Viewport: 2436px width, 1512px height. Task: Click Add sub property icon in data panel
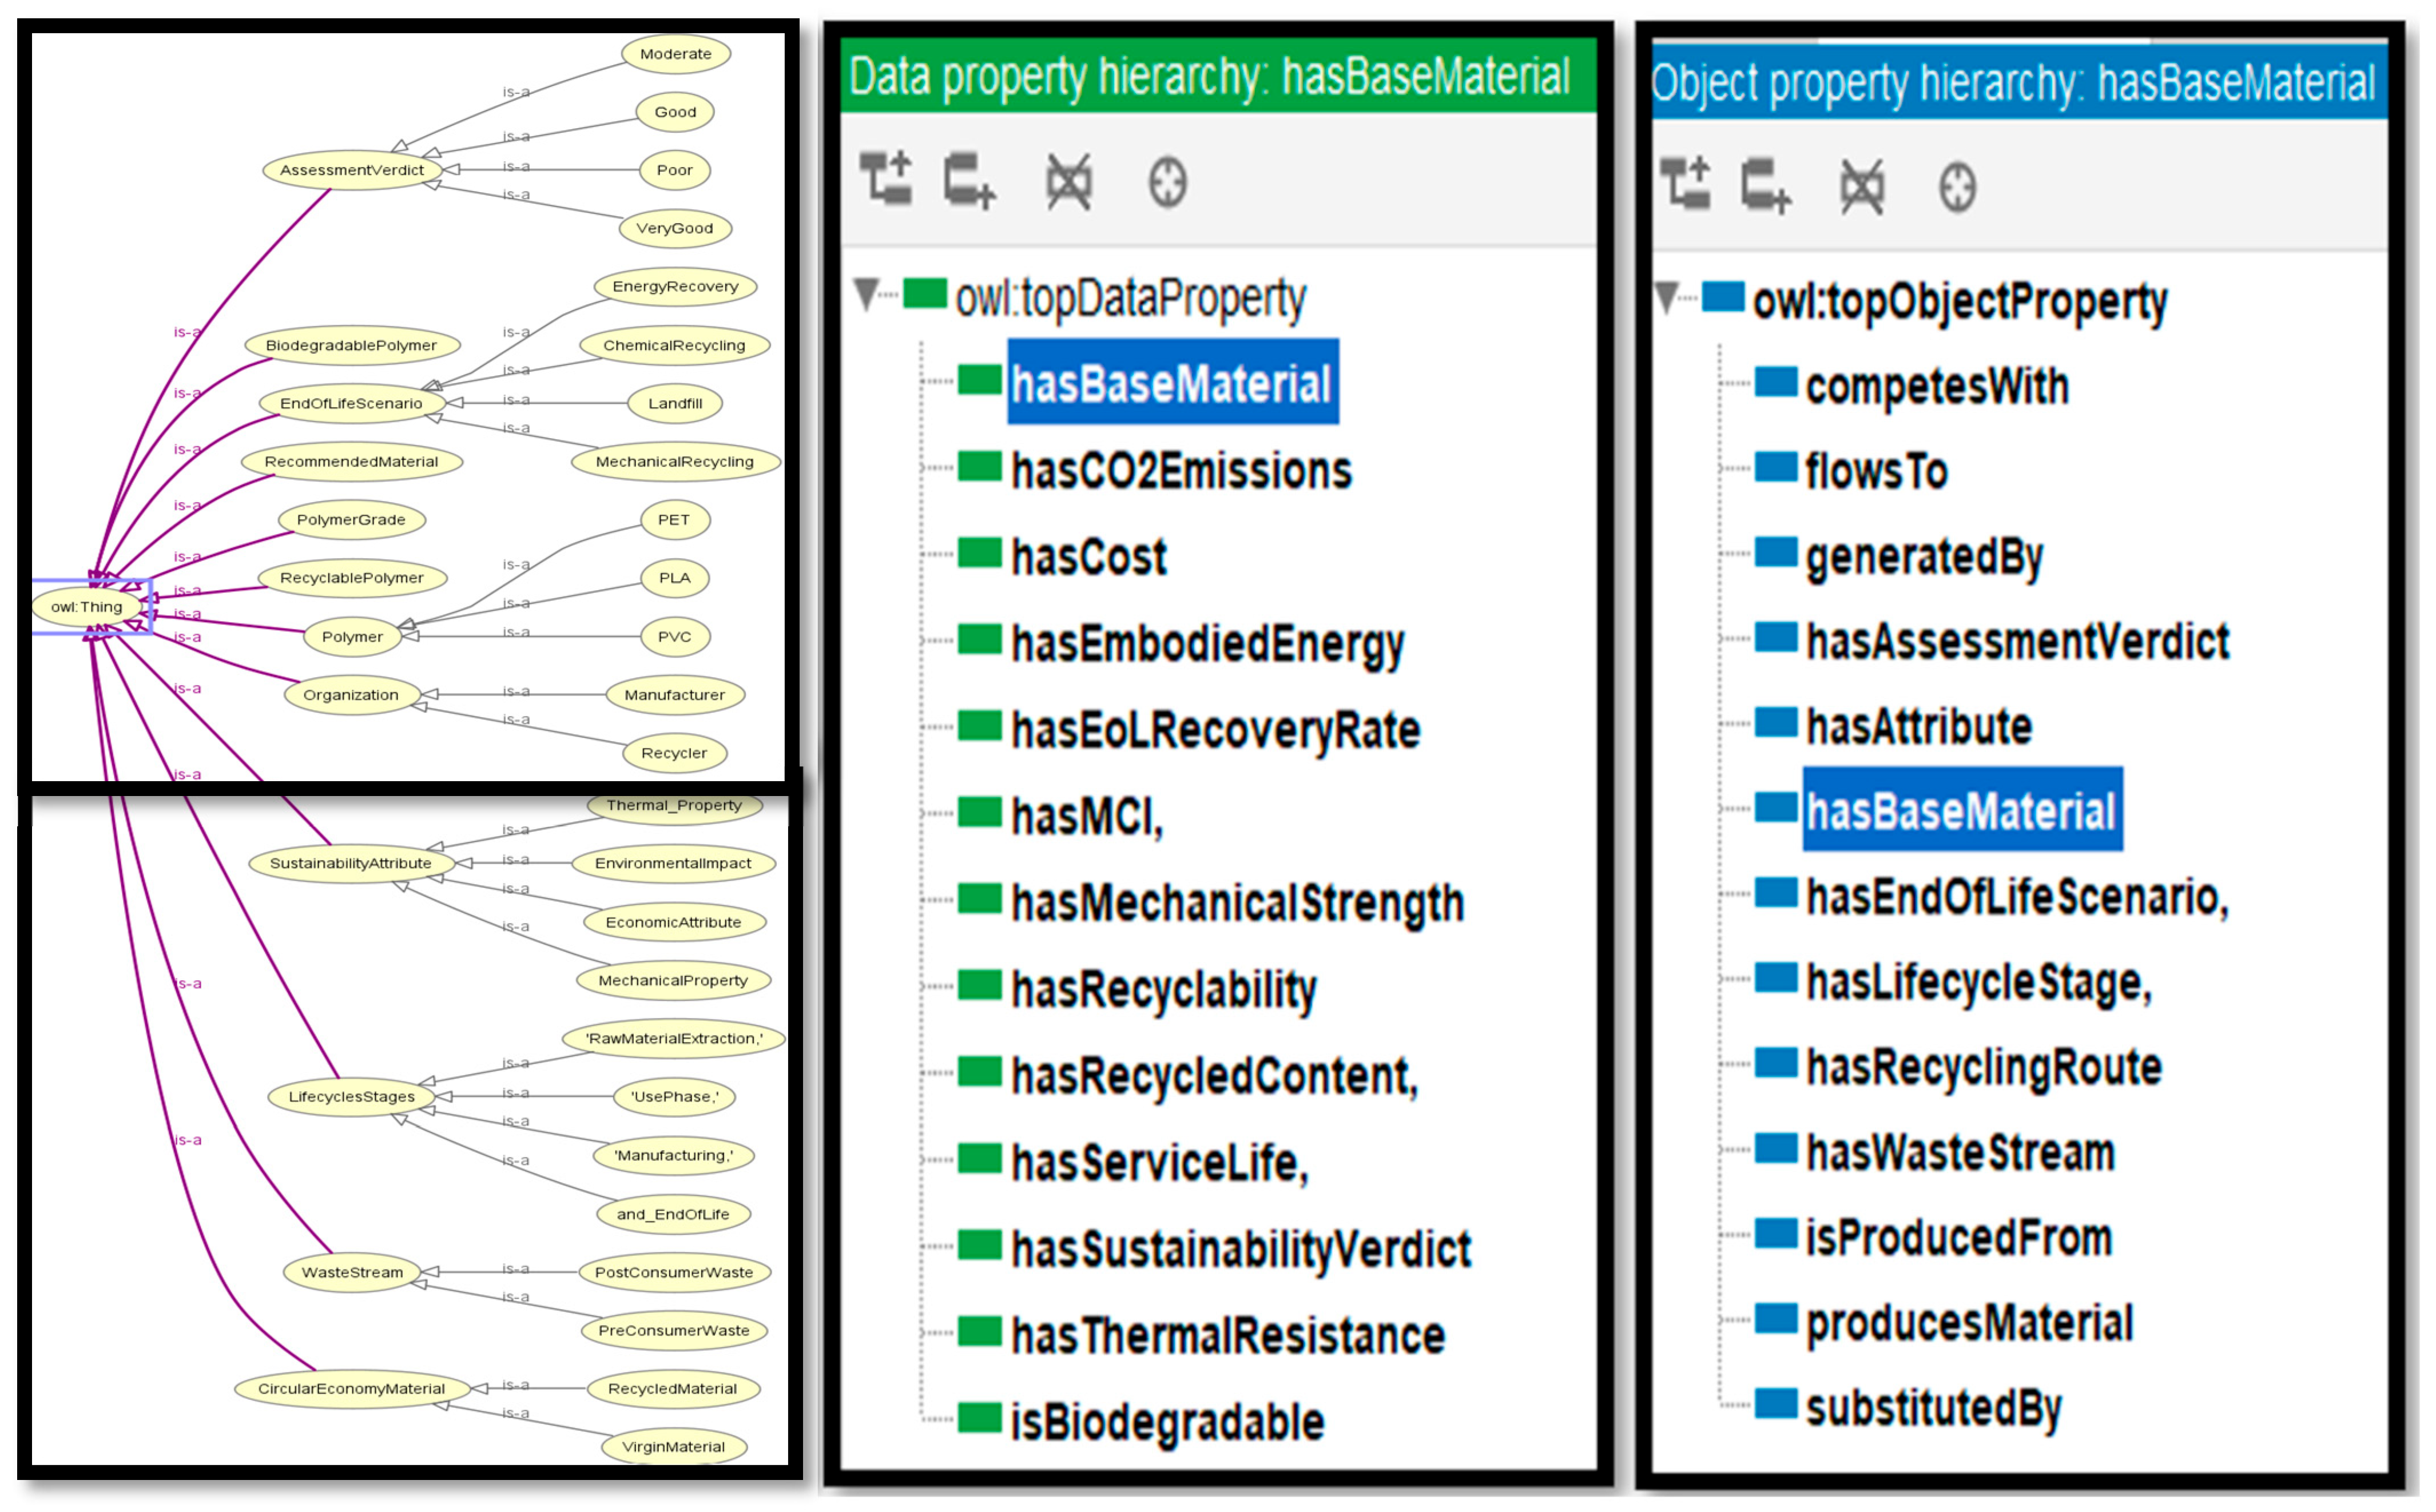[x=885, y=179]
